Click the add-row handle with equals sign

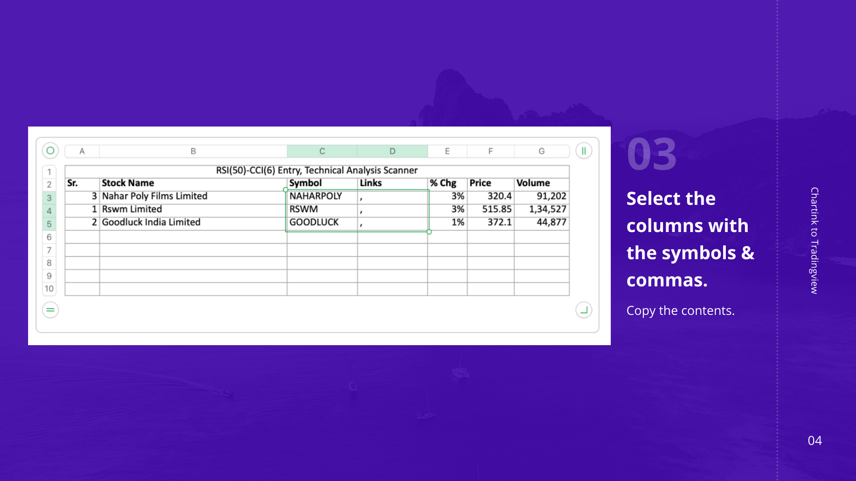50,310
